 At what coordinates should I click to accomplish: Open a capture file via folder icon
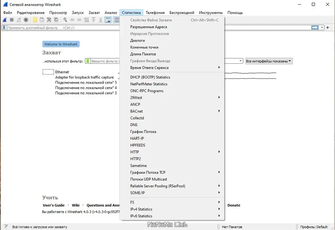(35, 20)
